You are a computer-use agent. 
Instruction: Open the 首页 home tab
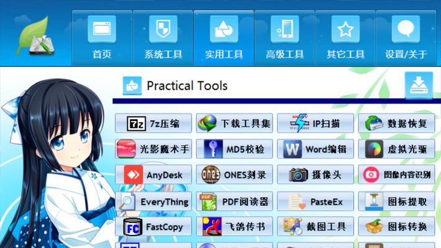click(x=102, y=38)
